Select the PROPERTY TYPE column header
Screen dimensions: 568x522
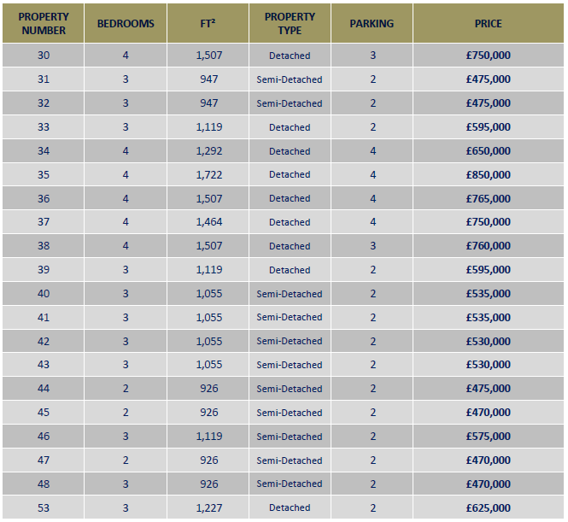click(290, 23)
